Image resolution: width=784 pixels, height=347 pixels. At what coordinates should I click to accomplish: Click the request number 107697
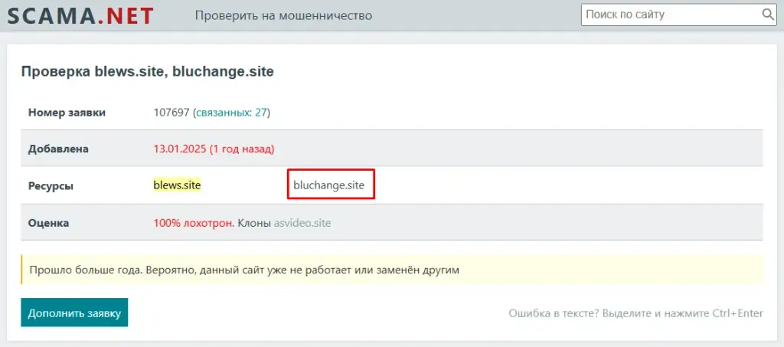click(171, 113)
